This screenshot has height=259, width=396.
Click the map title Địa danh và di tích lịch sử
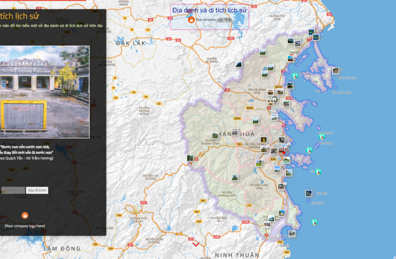point(209,10)
